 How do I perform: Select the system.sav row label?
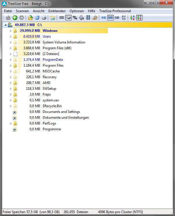point(51,100)
